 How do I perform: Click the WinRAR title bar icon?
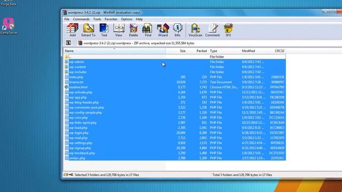65,12
